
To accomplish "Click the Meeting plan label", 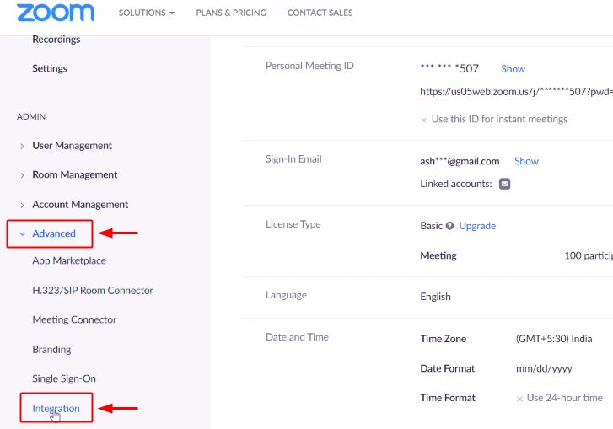I will (438, 255).
